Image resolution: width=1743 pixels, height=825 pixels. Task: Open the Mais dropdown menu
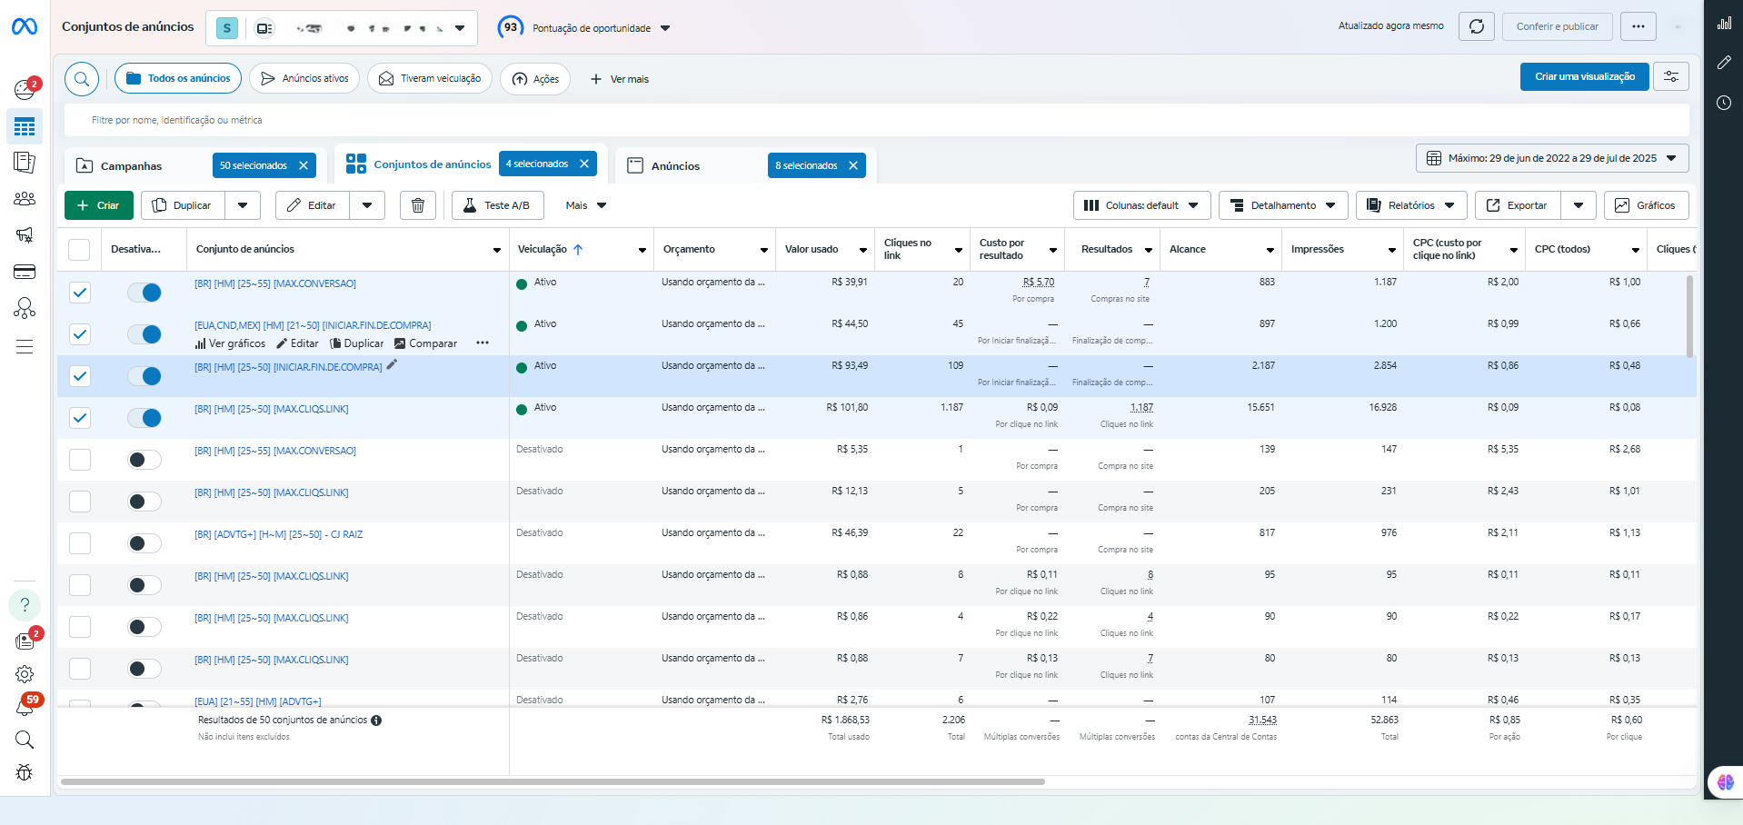[585, 205]
